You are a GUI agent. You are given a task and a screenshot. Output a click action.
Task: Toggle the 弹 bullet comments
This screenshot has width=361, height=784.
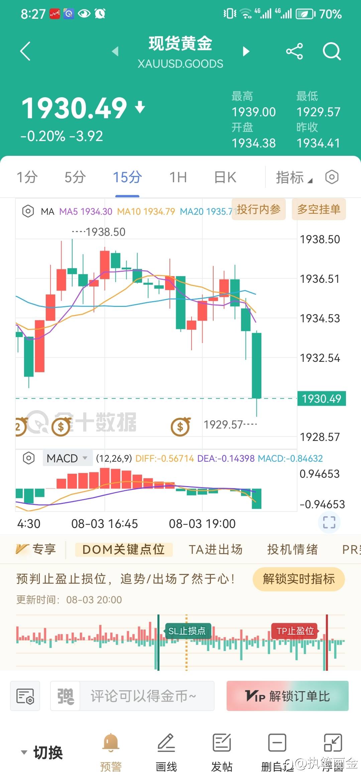coord(66,696)
